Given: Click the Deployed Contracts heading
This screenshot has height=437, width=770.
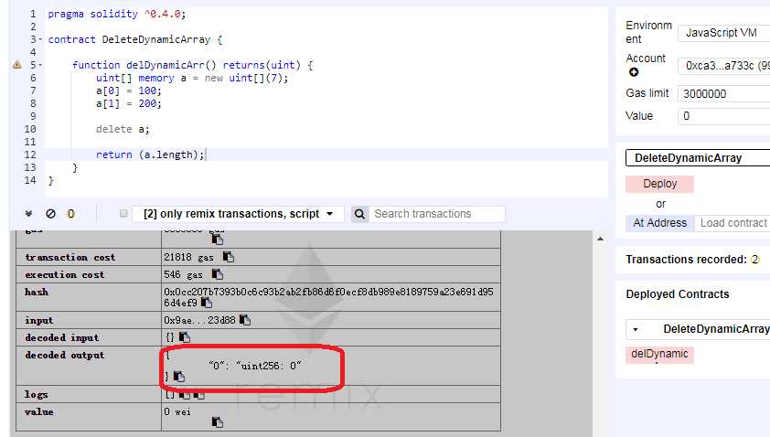Looking at the screenshot, I should point(678,294).
